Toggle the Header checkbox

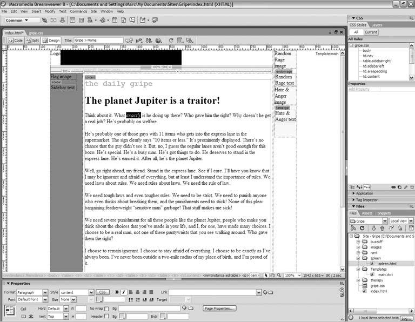click(106, 316)
